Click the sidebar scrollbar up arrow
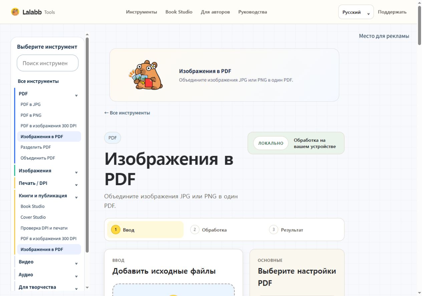The width and height of the screenshot is (422, 296). tap(87, 34)
